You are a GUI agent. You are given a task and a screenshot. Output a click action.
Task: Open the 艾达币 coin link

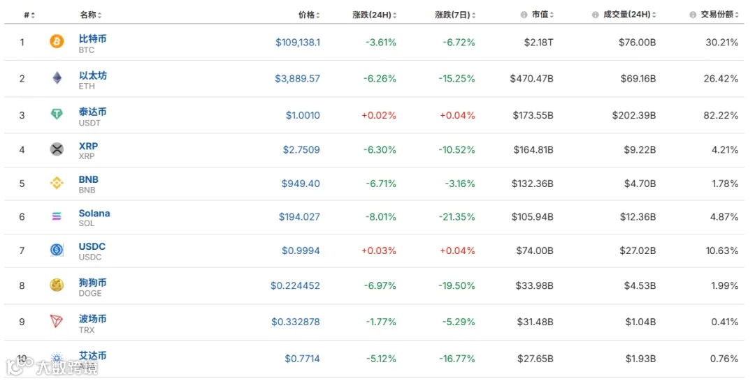pyautogui.click(x=92, y=356)
